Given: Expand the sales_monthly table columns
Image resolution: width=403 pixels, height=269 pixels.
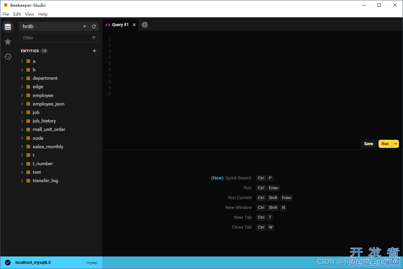Looking at the screenshot, I should (22, 147).
